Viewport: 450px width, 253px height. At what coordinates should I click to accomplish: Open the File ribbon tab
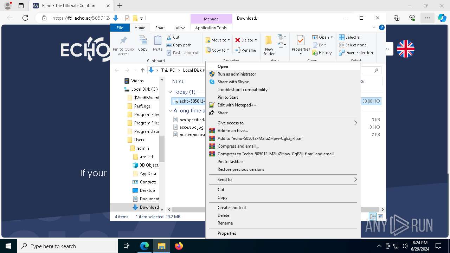[120, 28]
